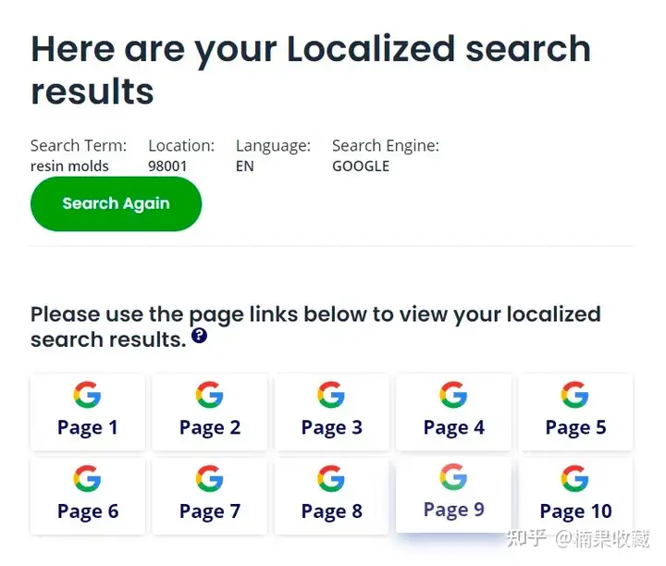This screenshot has width=666, height=566.
Task: Click the Google icon above Page 5
Action: [575, 395]
